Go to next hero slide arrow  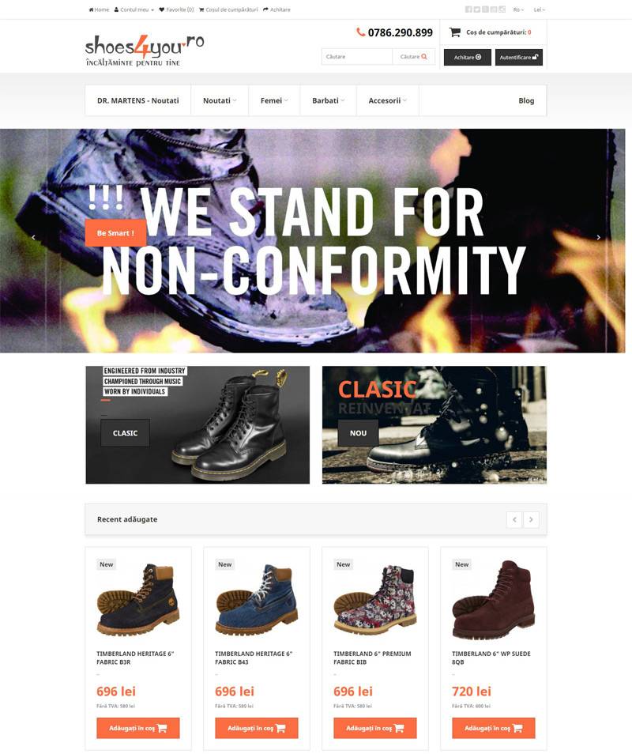598,237
